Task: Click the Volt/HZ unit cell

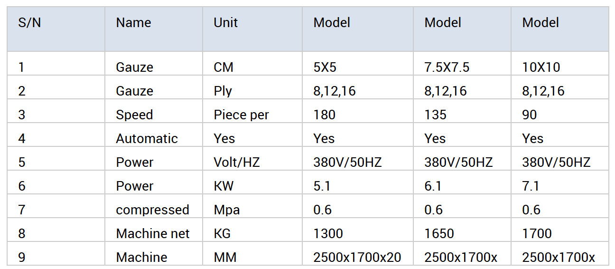Action: pyautogui.click(x=236, y=163)
